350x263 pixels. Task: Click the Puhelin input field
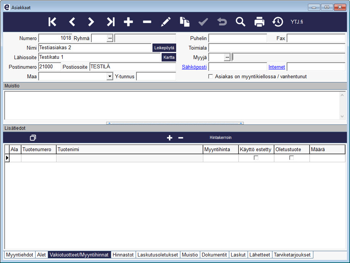tap(238, 38)
